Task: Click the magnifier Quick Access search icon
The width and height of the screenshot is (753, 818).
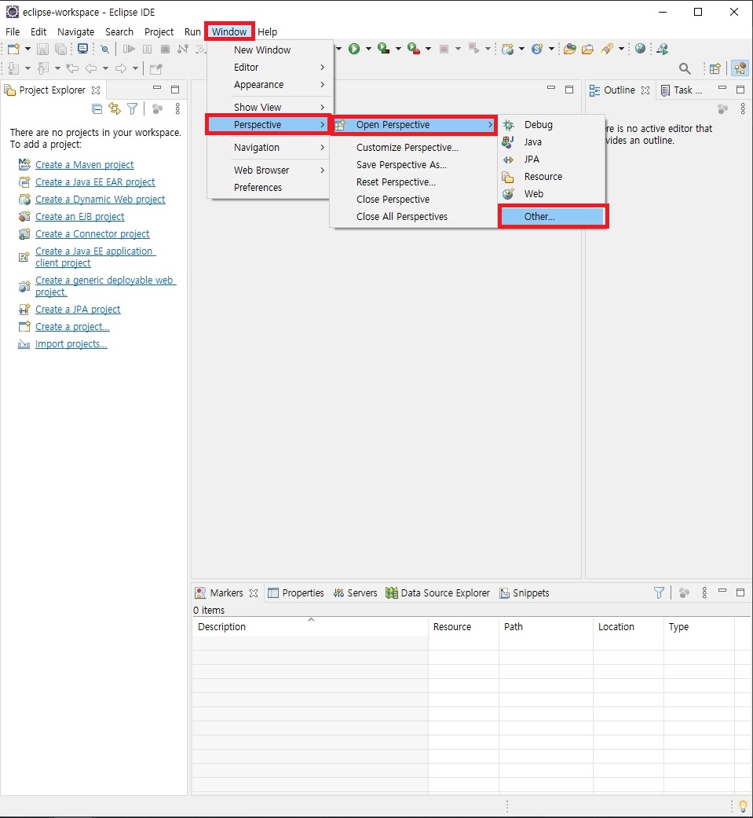Action: click(685, 68)
